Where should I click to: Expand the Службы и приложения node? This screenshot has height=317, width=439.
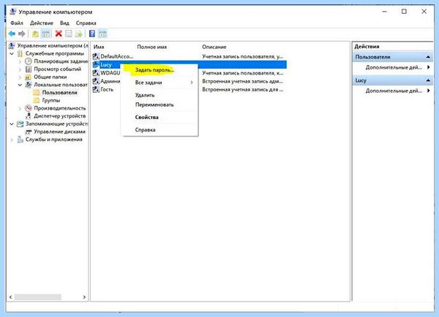click(x=12, y=140)
